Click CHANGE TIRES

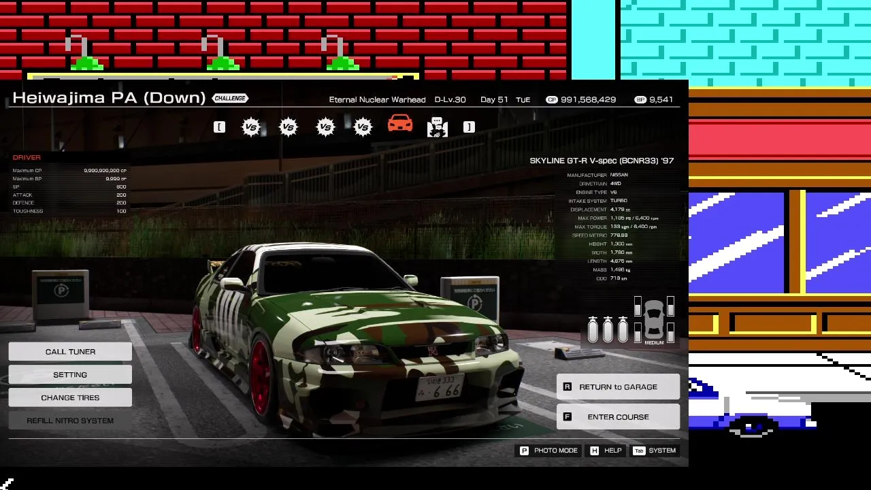point(70,397)
